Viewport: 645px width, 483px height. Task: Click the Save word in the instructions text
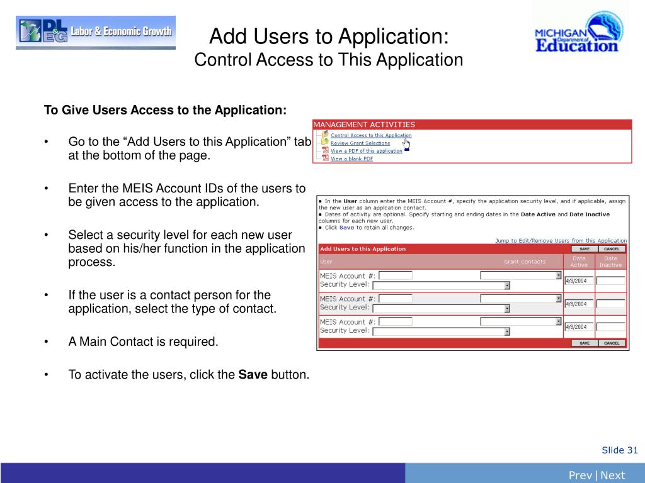pos(346,228)
